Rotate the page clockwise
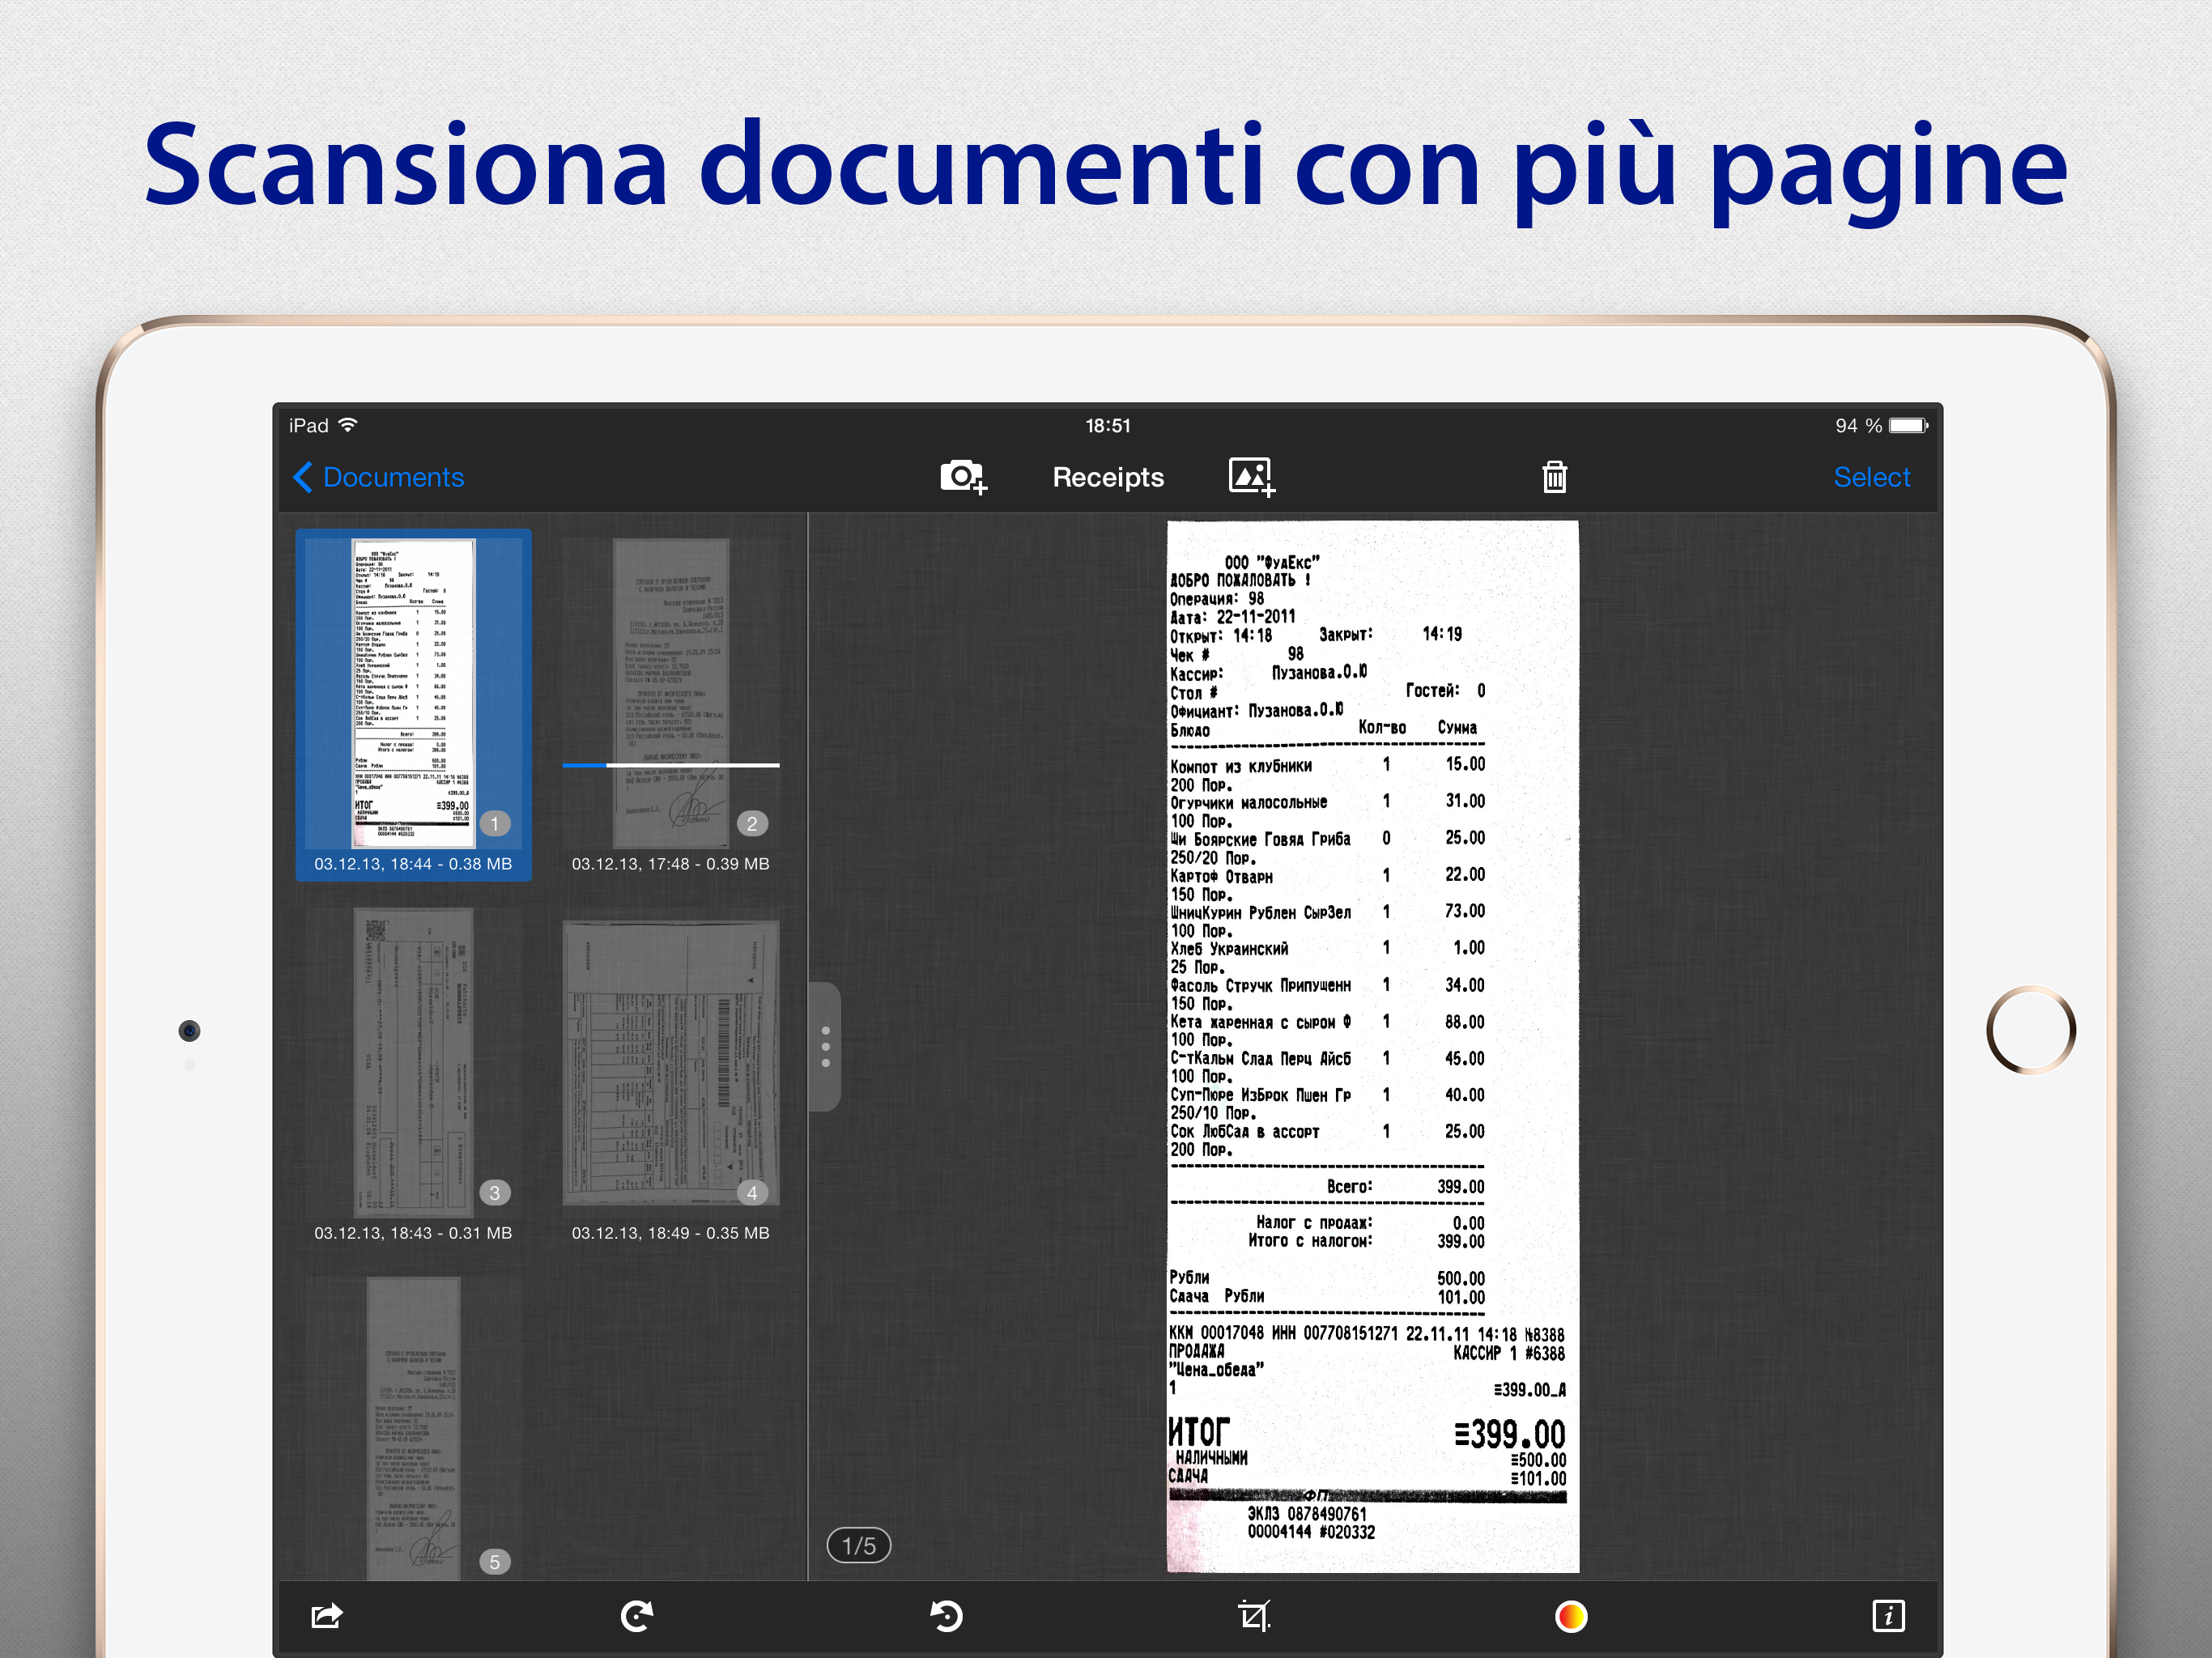The image size is (2212, 1658). [637, 1615]
